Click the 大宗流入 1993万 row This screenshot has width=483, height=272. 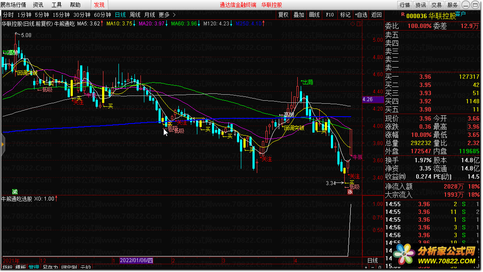(x=432, y=195)
